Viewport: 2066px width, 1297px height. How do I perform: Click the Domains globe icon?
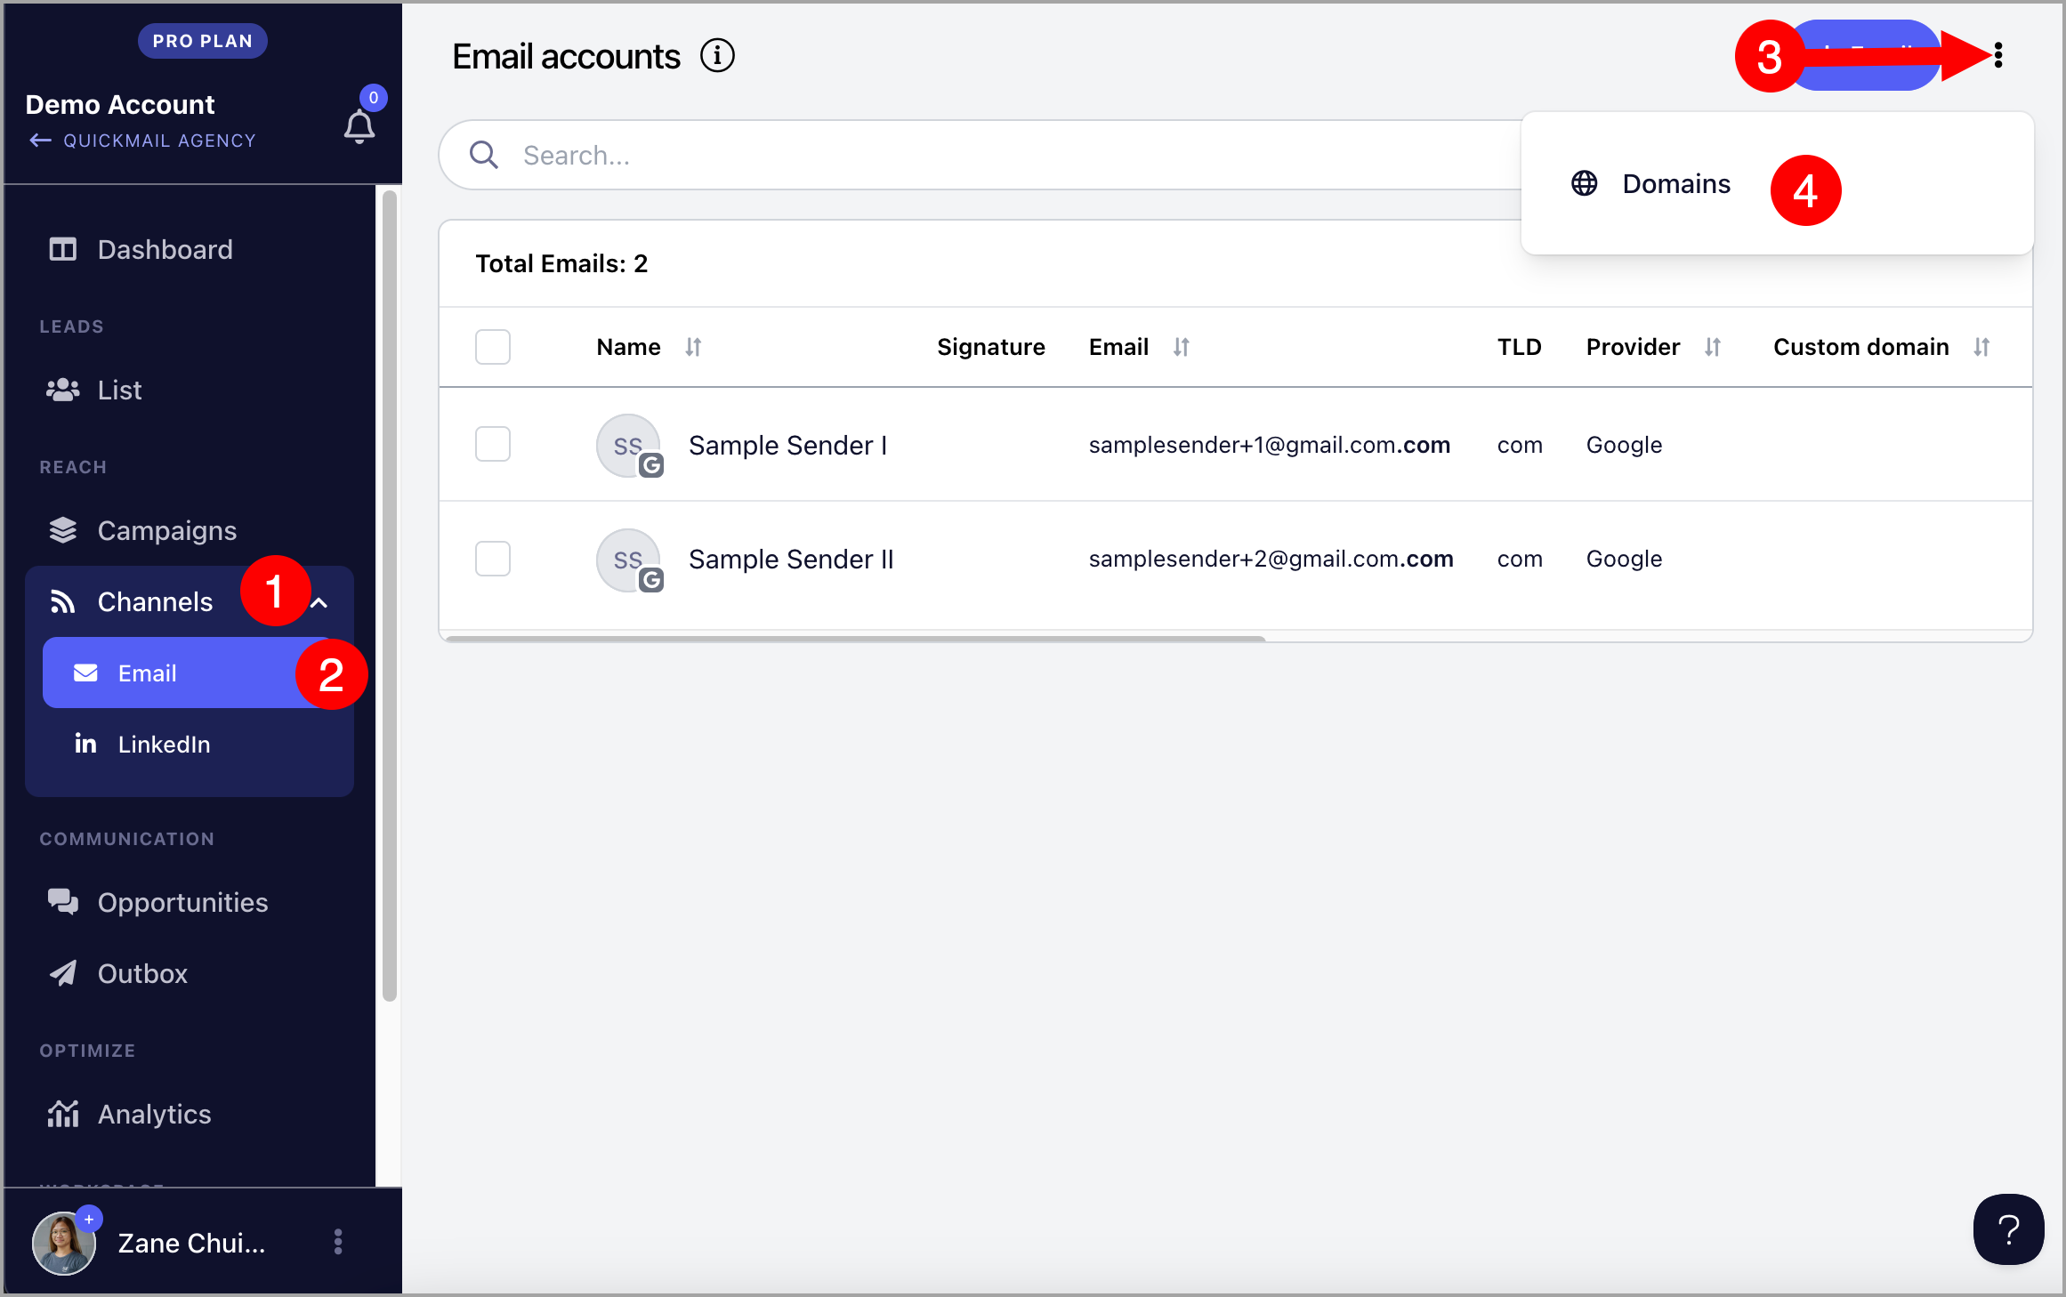[x=1584, y=183]
